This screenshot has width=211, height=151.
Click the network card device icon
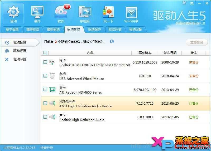click(52, 62)
